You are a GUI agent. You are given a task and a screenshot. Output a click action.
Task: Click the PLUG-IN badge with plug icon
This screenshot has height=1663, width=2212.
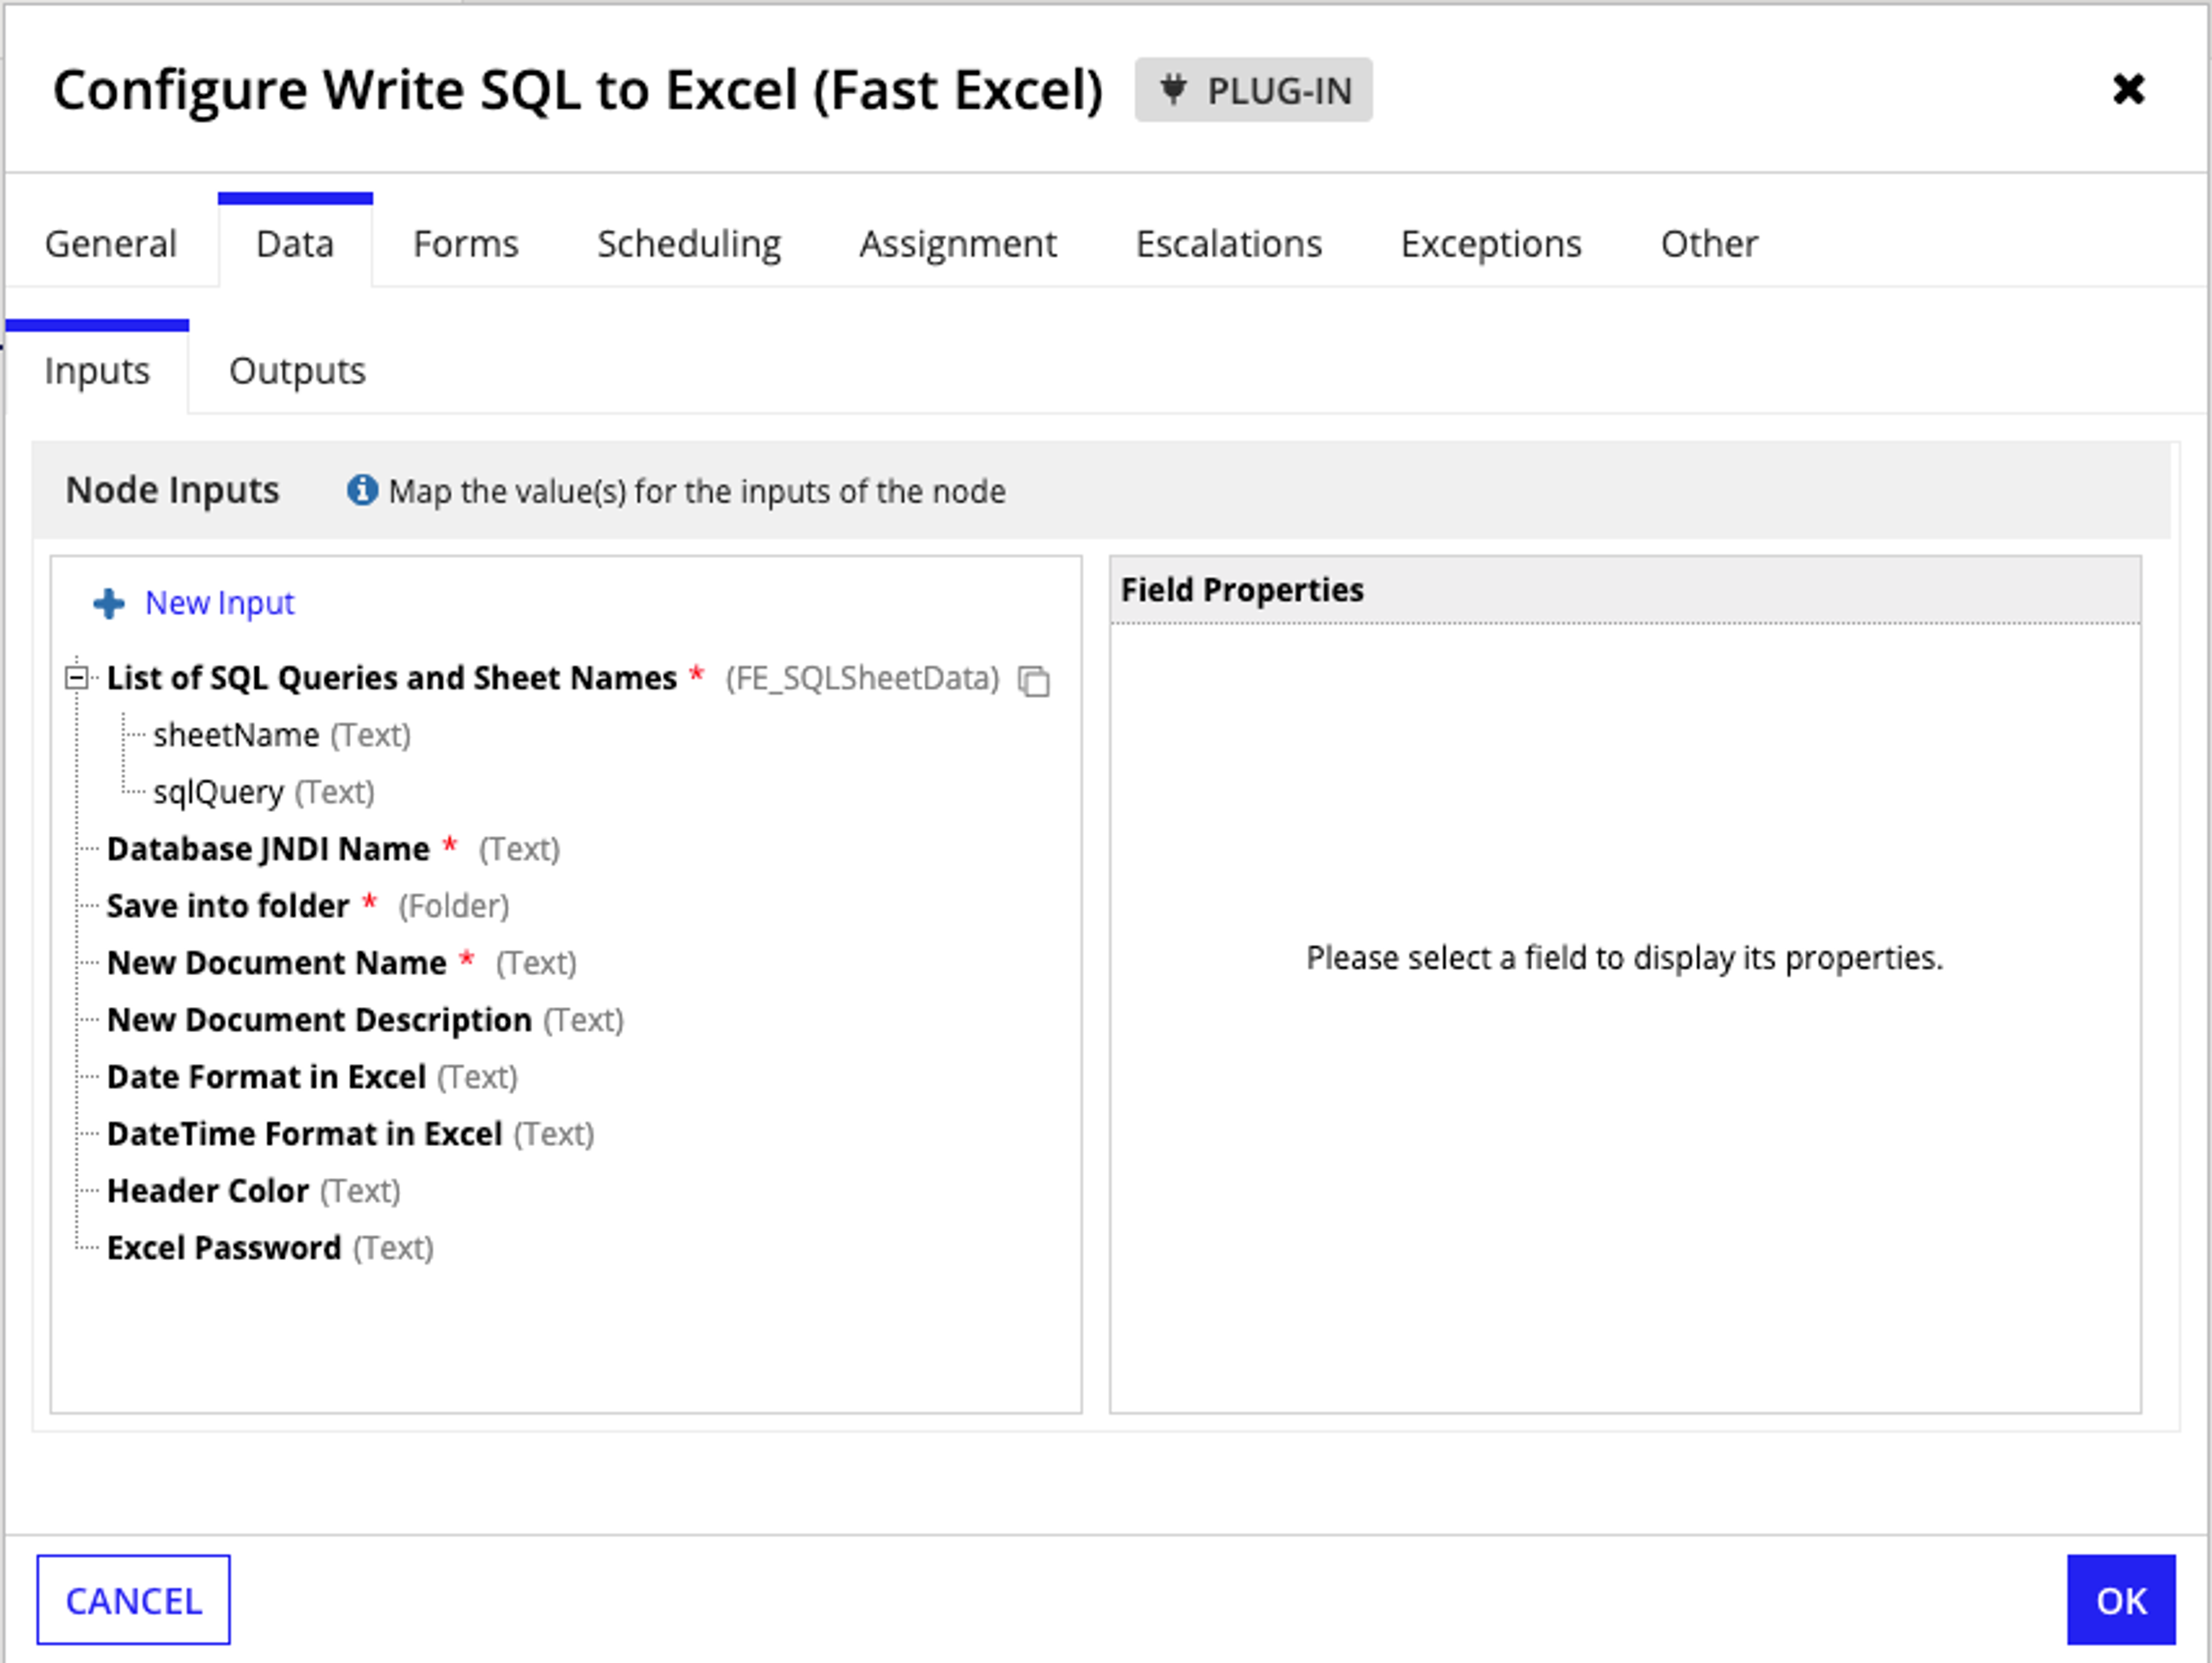coord(1253,90)
